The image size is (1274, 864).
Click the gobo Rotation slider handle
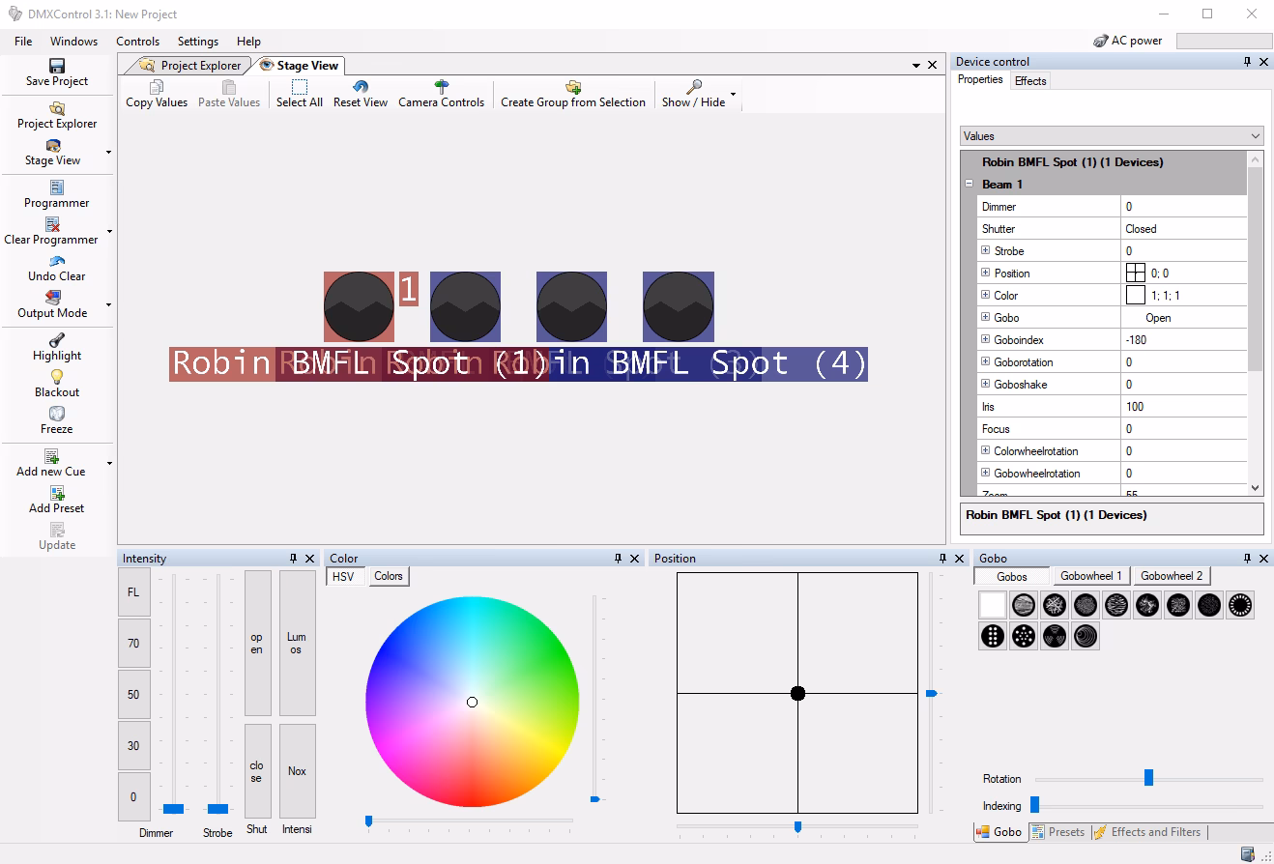[1148, 778]
